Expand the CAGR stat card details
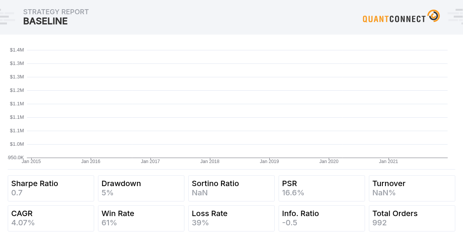The image size is (463, 243). (51, 218)
